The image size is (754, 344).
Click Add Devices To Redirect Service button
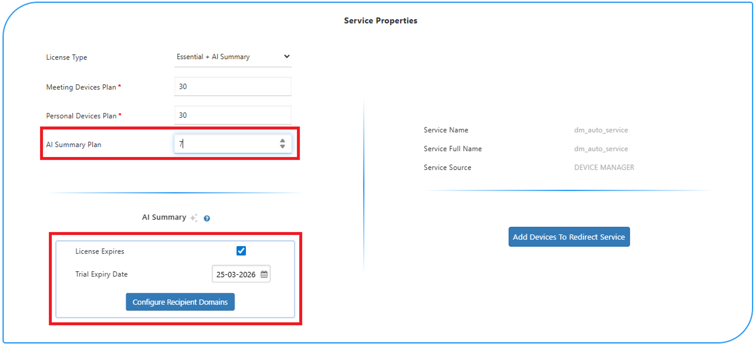point(569,237)
